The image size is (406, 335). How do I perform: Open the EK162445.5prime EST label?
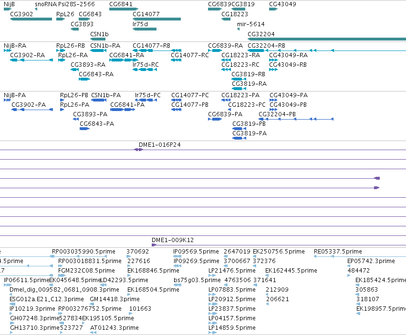(291, 271)
